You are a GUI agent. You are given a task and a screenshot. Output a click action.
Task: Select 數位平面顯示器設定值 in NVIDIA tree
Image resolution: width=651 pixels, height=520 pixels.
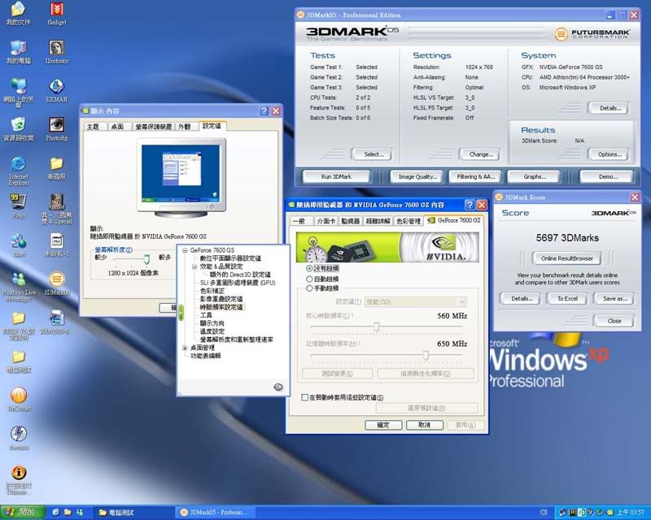(x=230, y=258)
